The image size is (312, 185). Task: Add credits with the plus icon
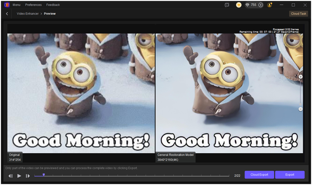[260, 5]
